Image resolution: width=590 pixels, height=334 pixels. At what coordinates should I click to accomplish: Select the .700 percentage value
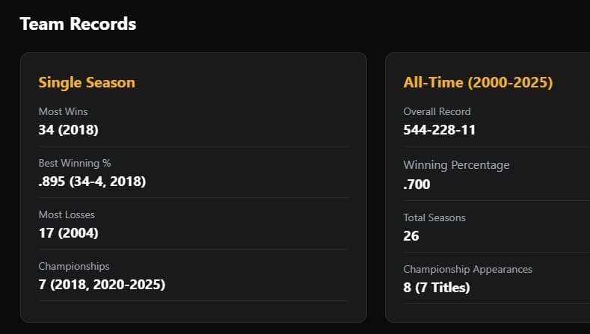(x=417, y=184)
